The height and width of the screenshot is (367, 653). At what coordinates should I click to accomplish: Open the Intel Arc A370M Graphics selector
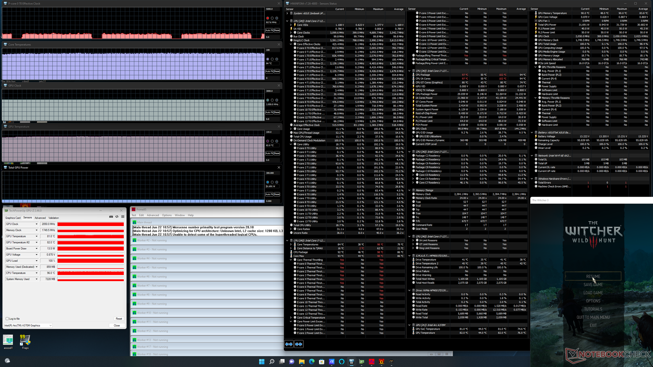pyautogui.click(x=28, y=326)
